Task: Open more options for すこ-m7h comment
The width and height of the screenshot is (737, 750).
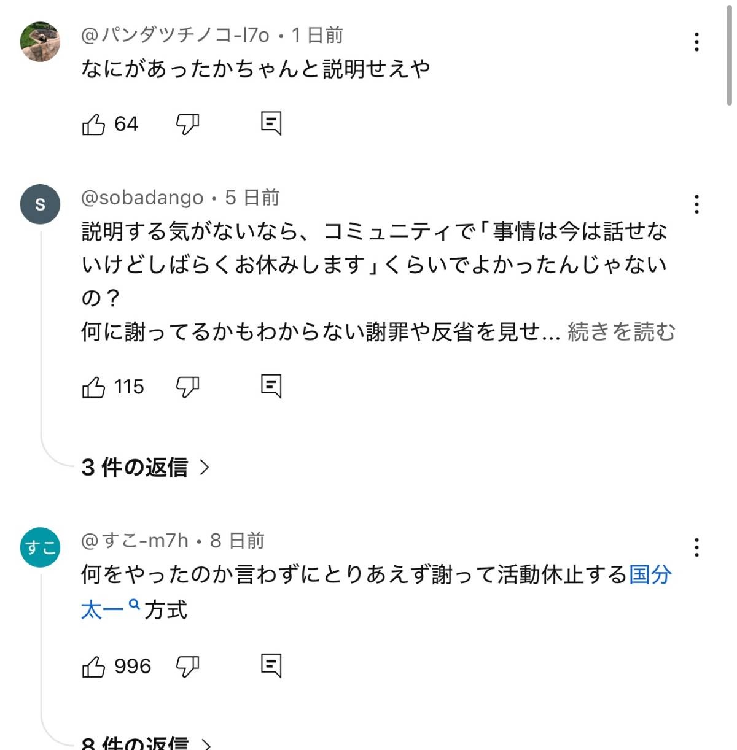Action: coord(696,547)
